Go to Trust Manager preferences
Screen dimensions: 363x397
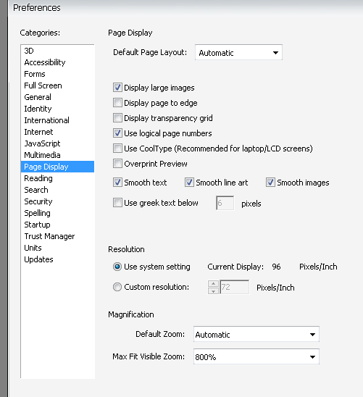[x=49, y=236]
